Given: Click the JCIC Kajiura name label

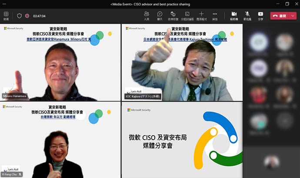Looking at the screenshot, I should coord(143,96).
